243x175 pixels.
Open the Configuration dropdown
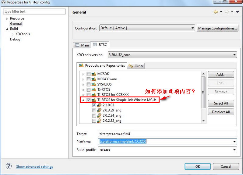[147, 28]
